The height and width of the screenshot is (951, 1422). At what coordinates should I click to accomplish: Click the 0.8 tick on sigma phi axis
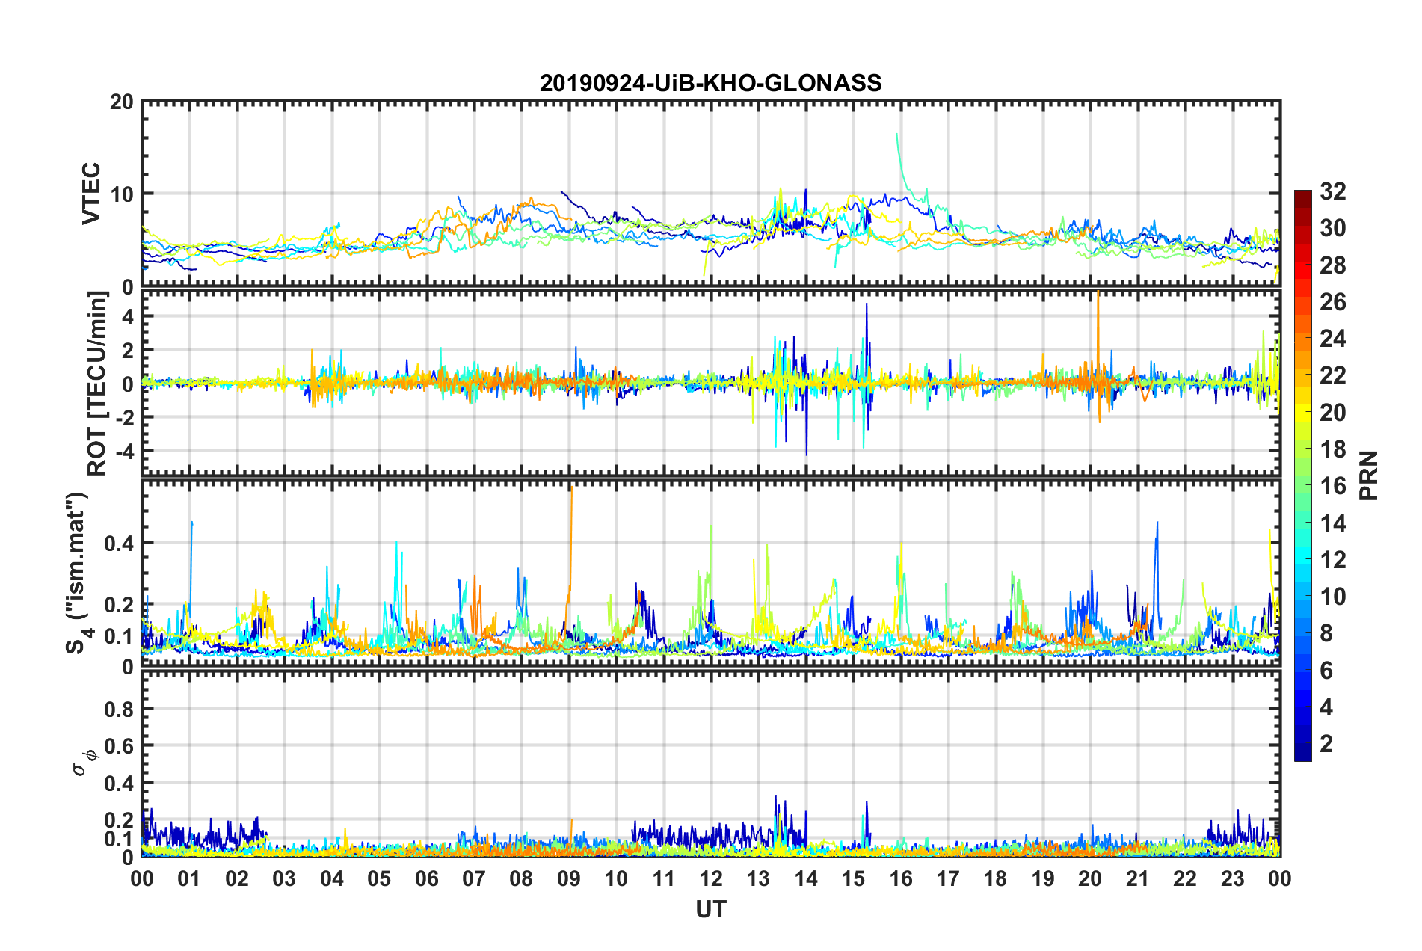119,709
